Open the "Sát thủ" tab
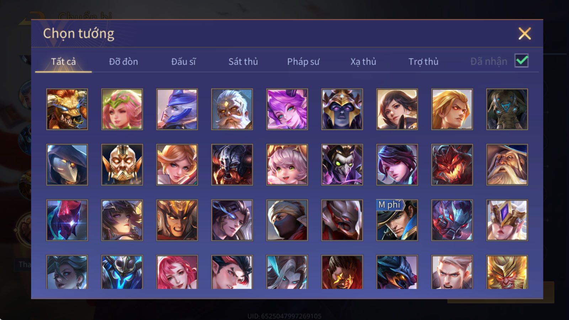Image resolution: width=569 pixels, height=320 pixels. point(243,62)
